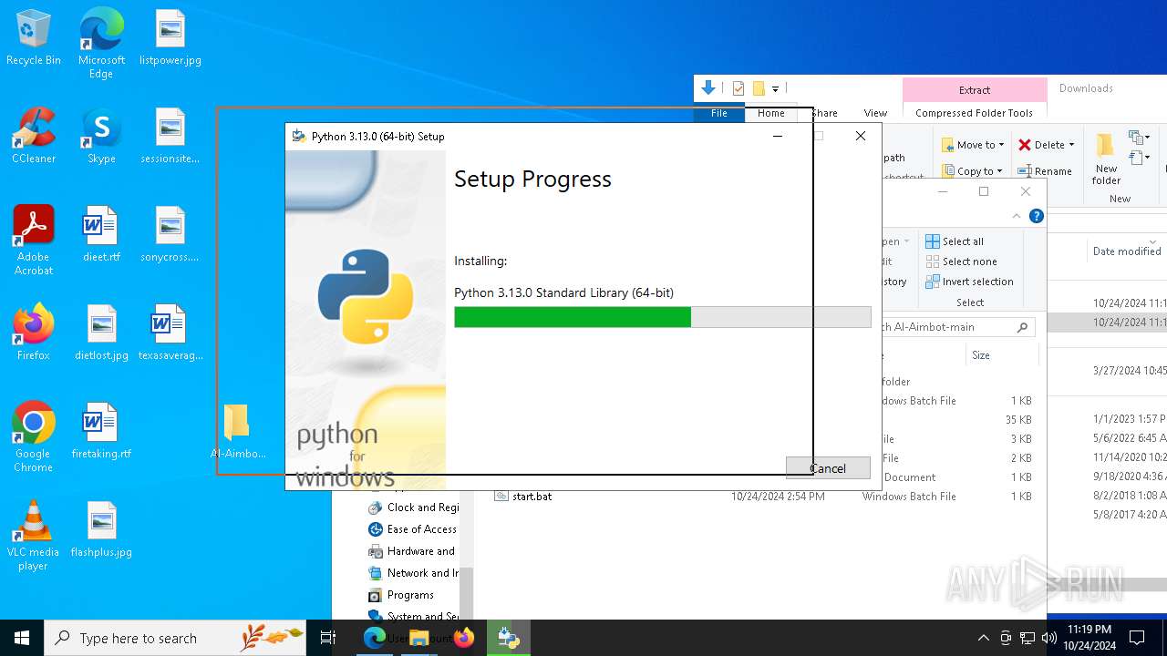Click the green Setup Progress bar
The height and width of the screenshot is (656, 1167).
663,317
